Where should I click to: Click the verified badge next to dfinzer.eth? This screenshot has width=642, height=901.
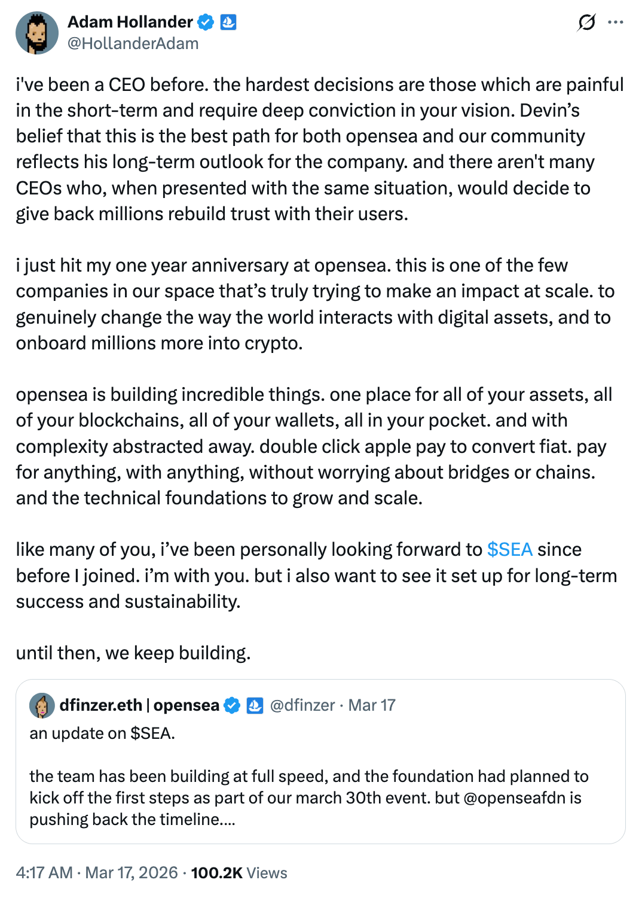pyautogui.click(x=232, y=706)
